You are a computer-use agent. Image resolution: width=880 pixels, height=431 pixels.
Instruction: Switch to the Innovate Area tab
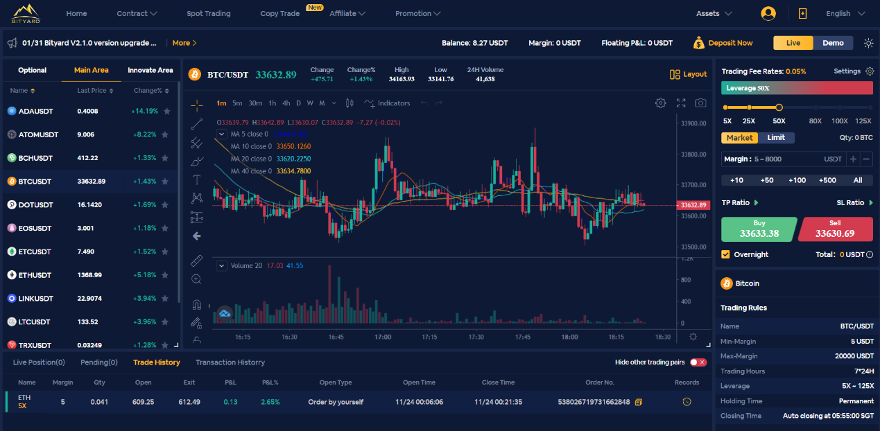pyautogui.click(x=150, y=70)
